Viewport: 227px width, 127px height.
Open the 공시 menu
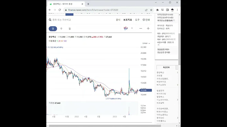coord(118,20)
